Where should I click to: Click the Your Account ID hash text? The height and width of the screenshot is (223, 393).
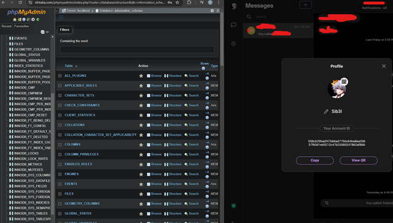(x=337, y=143)
